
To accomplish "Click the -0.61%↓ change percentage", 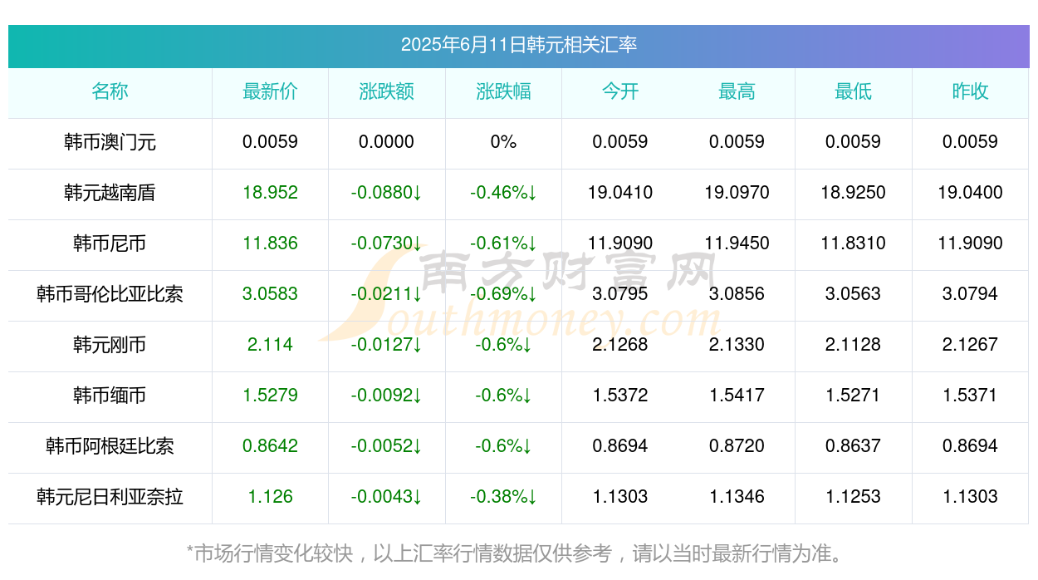I will tap(503, 243).
